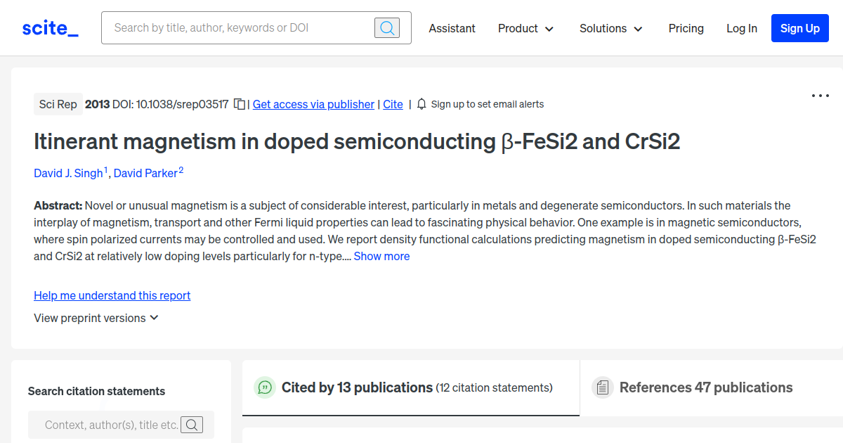Open the three-dot overflow menu
Image resolution: width=843 pixels, height=443 pixels.
pos(820,95)
